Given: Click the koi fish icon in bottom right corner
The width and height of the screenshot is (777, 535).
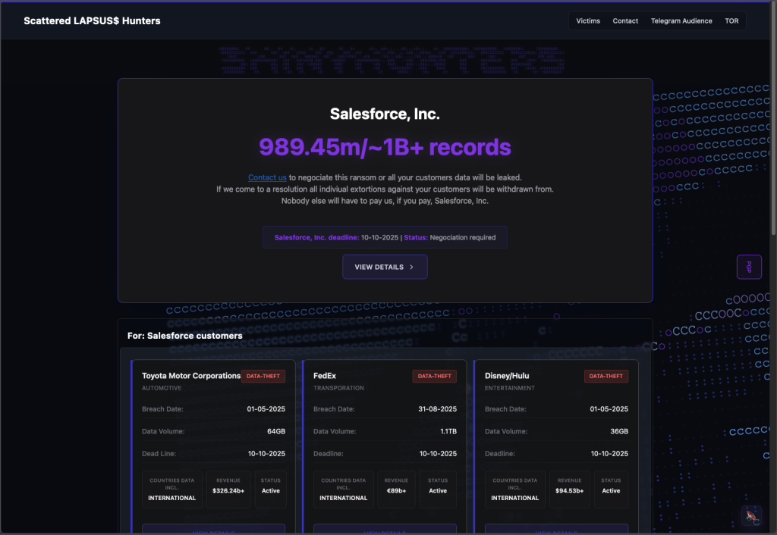Looking at the screenshot, I should coord(750,515).
